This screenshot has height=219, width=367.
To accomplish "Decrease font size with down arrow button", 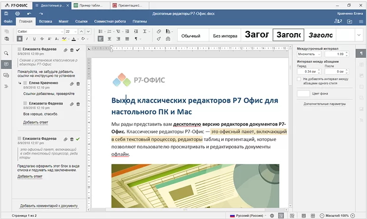I will (88, 31).
